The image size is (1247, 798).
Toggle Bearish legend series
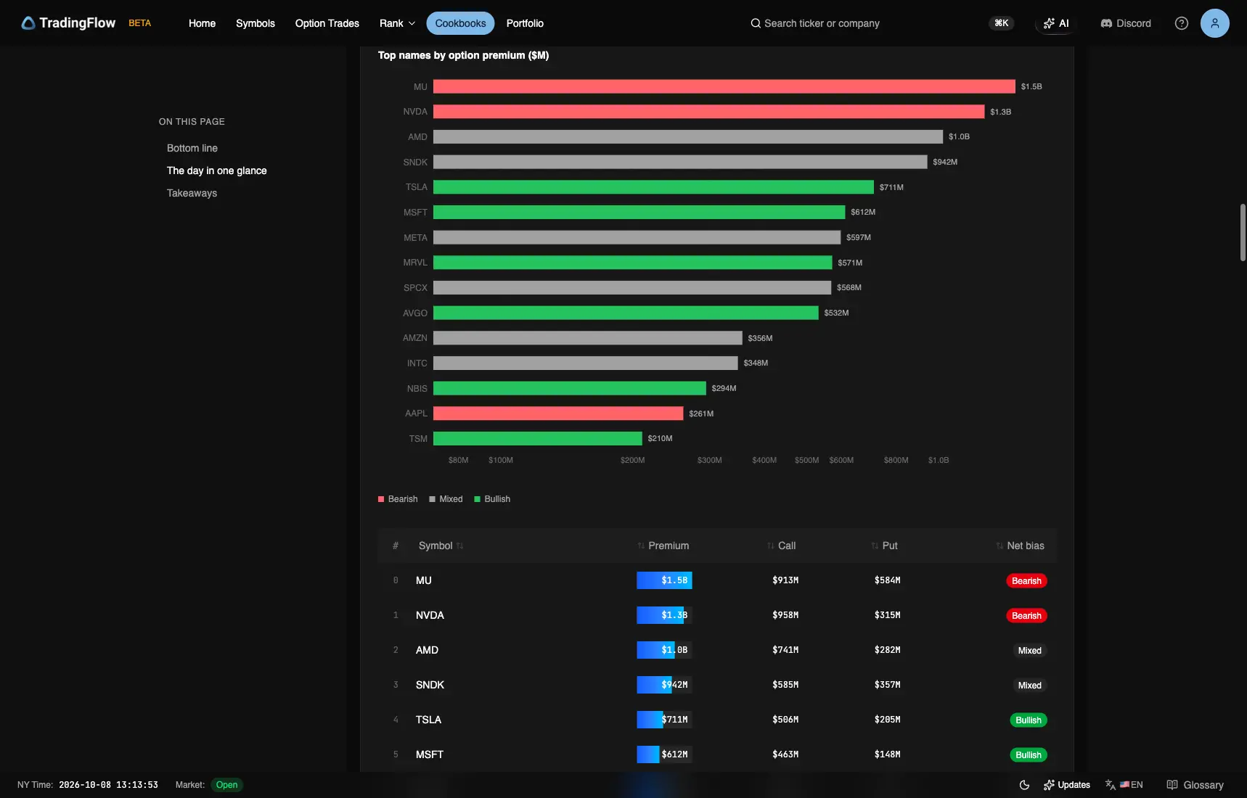pos(398,499)
